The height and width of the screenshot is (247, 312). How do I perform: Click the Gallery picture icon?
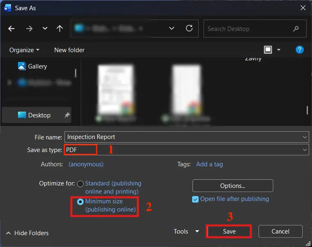[22, 66]
